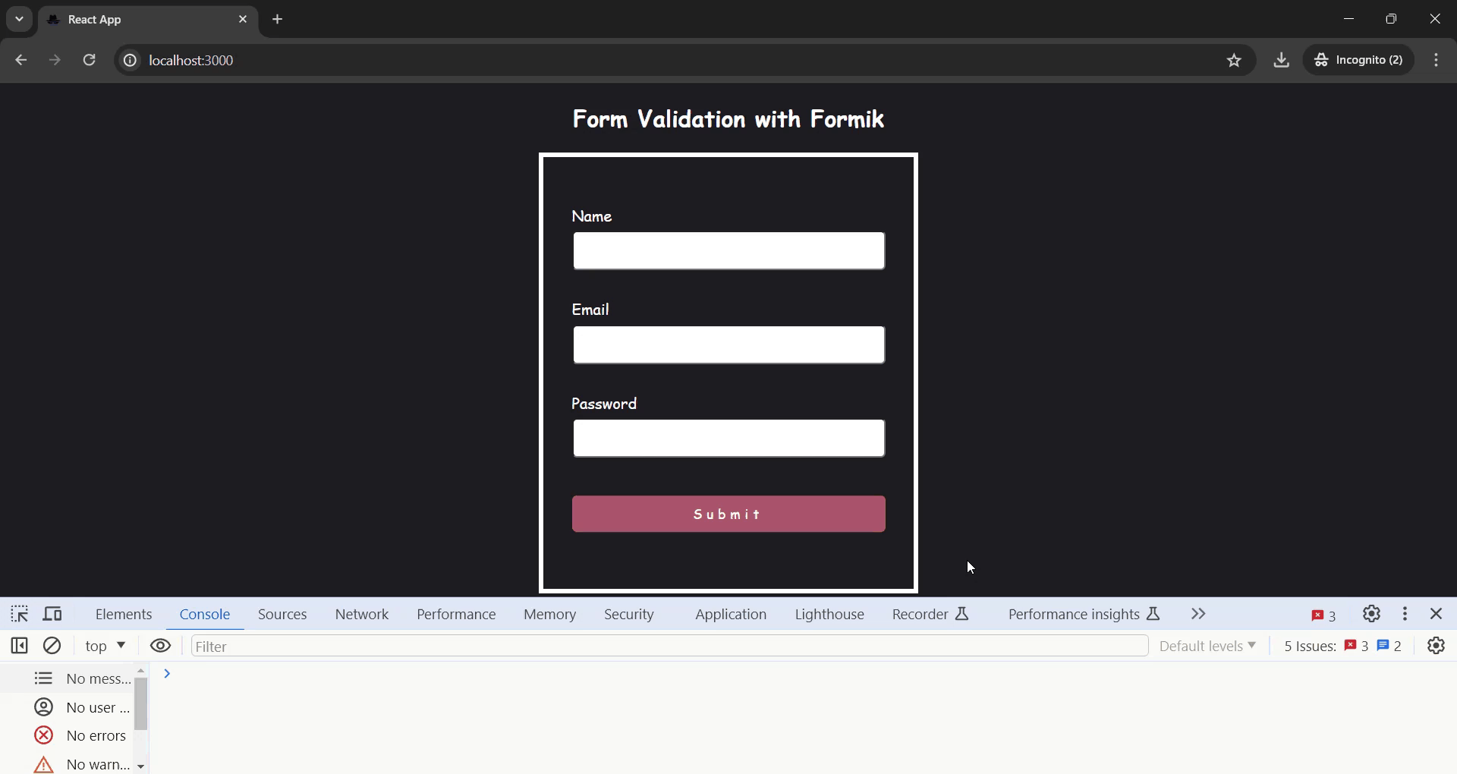Select the No messages sidebar row
The height and width of the screenshot is (774, 1457).
(67, 678)
